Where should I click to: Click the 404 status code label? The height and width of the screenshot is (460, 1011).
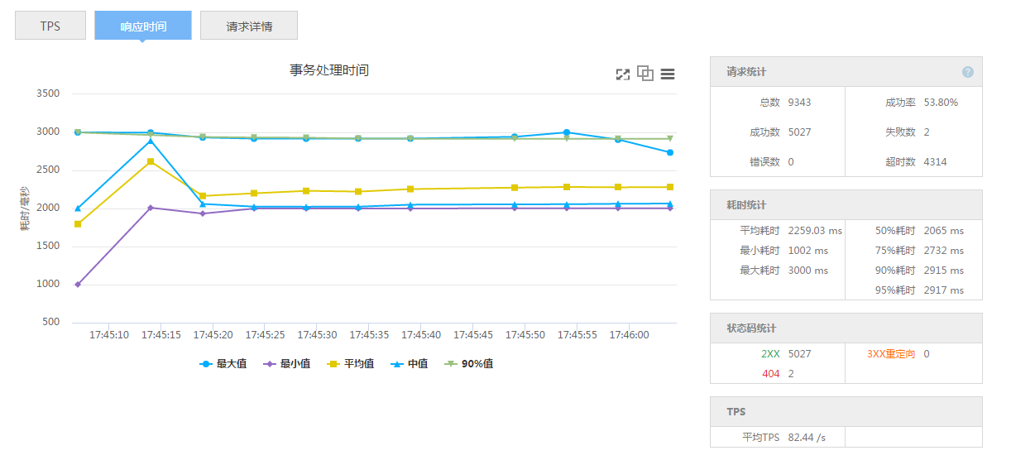coord(770,374)
